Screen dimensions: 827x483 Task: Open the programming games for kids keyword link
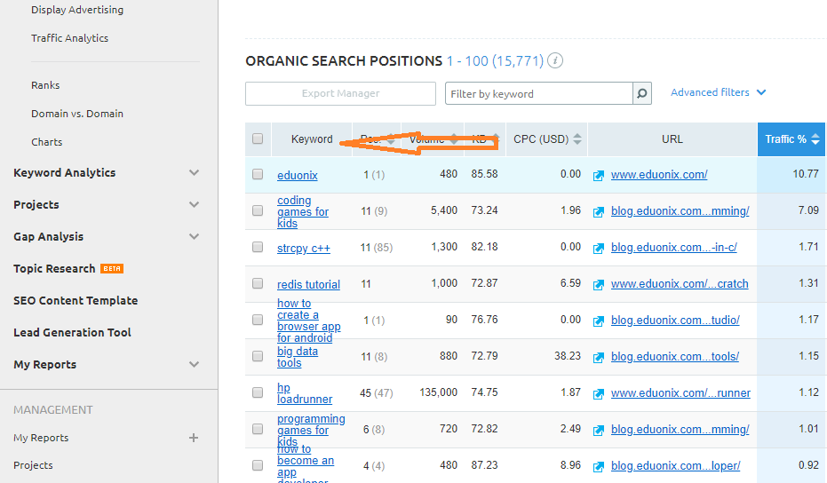click(311, 430)
